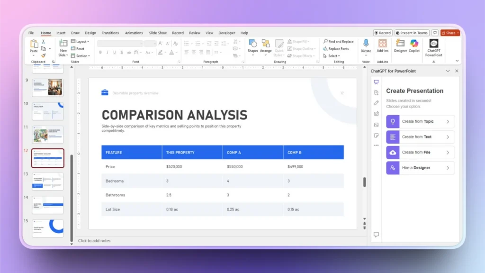The width and height of the screenshot is (485, 273).
Task: Toggle italic formatting
Action: coord(108,52)
